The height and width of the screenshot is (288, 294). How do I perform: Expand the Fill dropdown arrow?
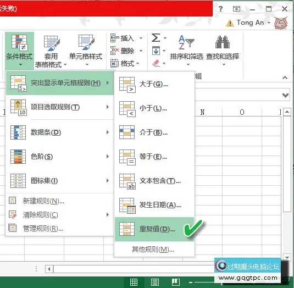coord(164,51)
